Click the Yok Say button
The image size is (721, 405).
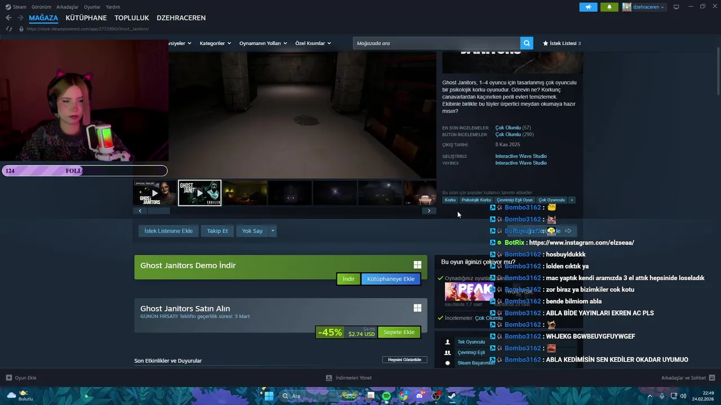click(x=252, y=231)
